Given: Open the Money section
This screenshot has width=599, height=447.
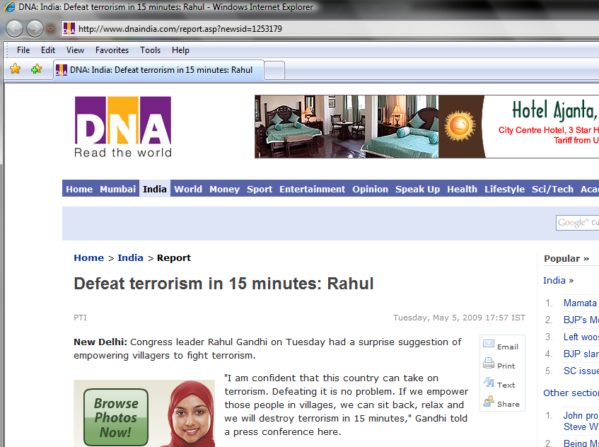Looking at the screenshot, I should tap(224, 189).
